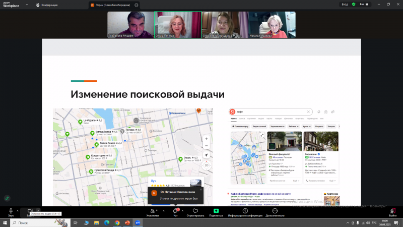Select Ольга Попова's video thumbnail
The width and height of the screenshot is (403, 227).
177,25
